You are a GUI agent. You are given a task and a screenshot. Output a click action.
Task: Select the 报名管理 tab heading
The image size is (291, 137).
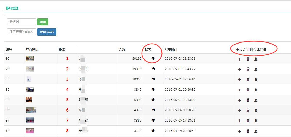pyautogui.click(x=12, y=8)
